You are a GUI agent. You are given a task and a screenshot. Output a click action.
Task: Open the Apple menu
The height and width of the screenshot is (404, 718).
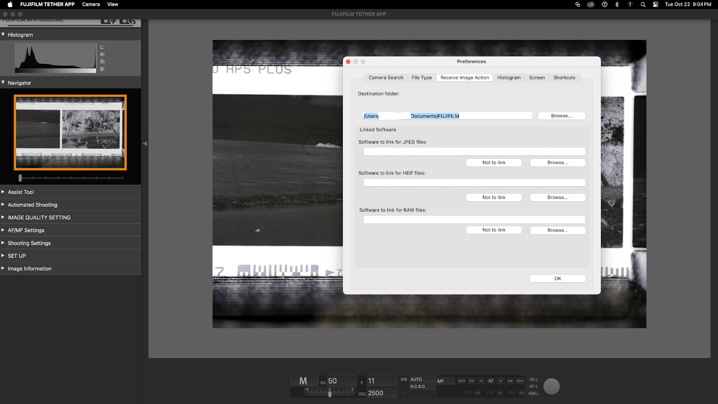pos(10,4)
